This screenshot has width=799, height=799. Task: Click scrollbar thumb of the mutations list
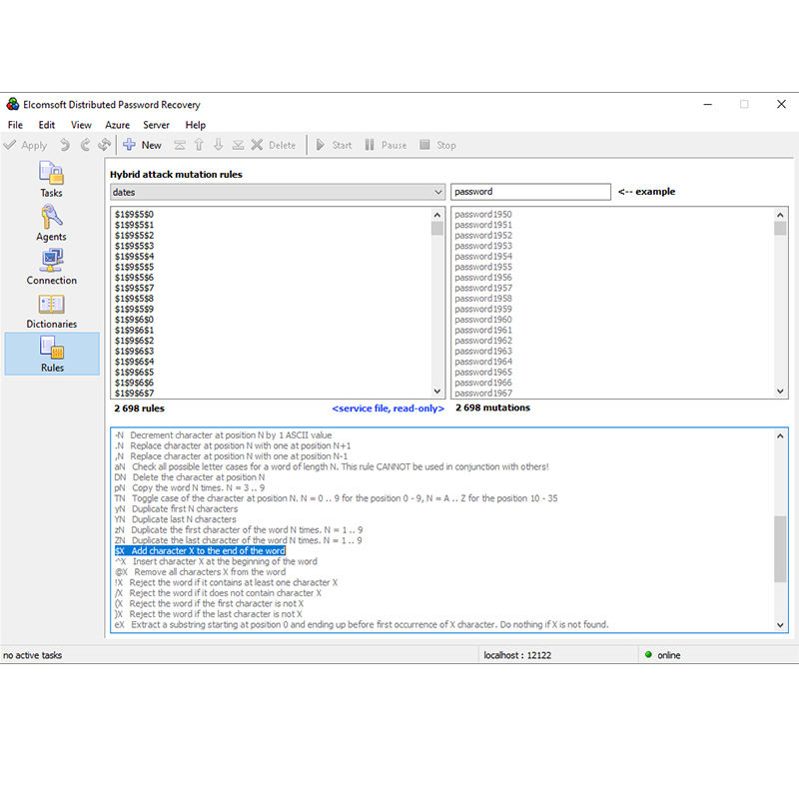click(x=780, y=228)
